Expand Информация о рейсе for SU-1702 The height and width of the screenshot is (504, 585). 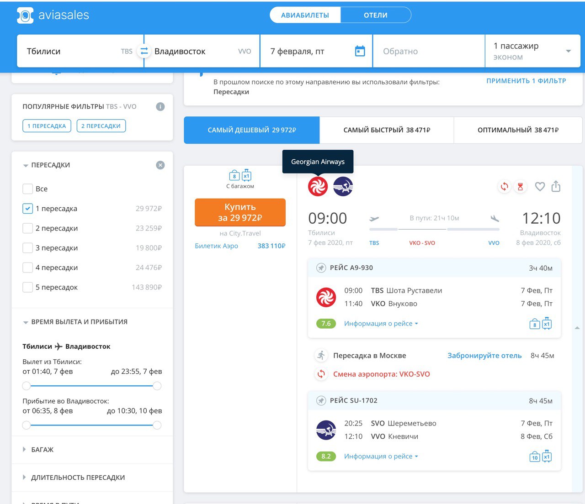(381, 457)
